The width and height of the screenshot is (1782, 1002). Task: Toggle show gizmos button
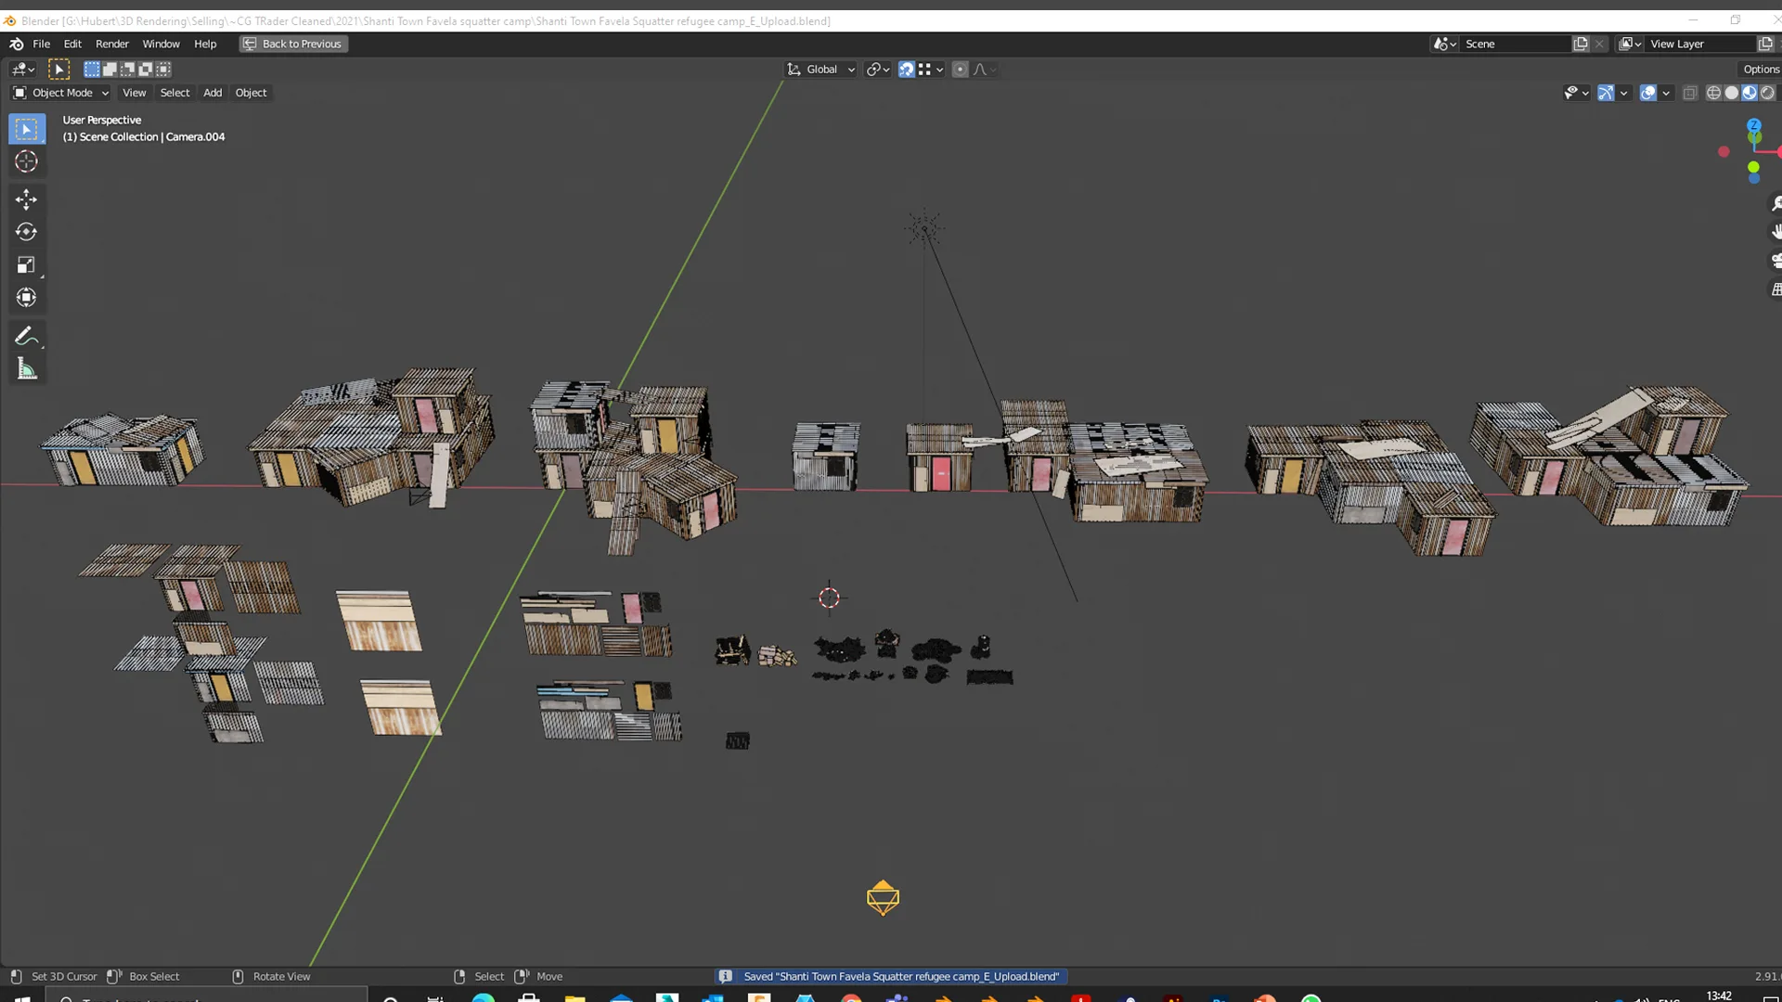click(1606, 93)
